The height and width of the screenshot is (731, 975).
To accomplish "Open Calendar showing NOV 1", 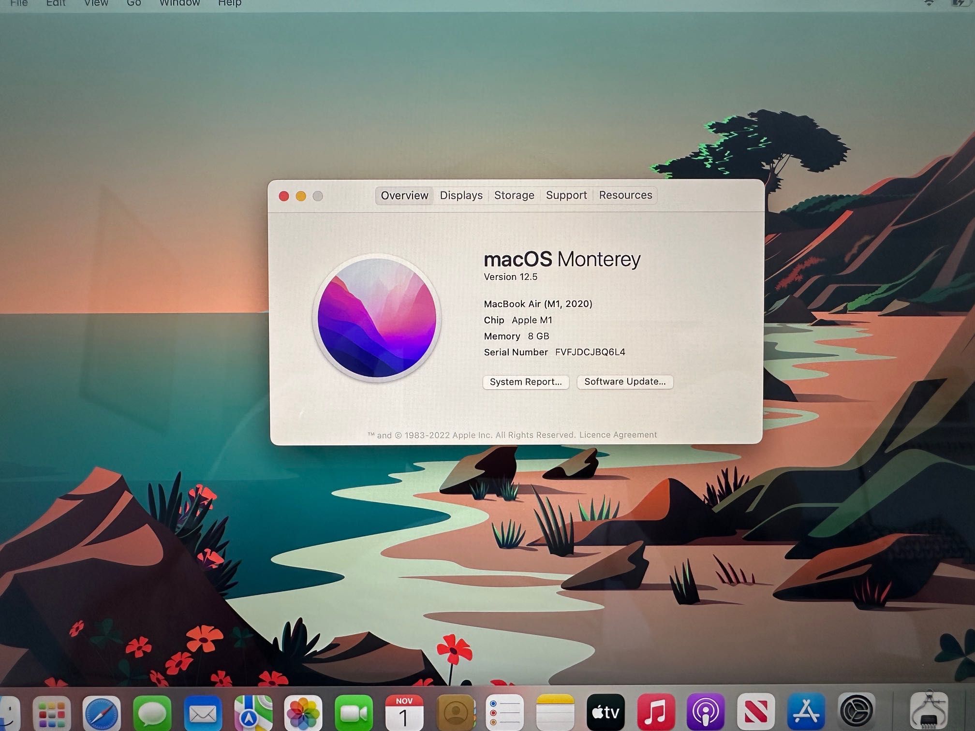I will point(404,713).
